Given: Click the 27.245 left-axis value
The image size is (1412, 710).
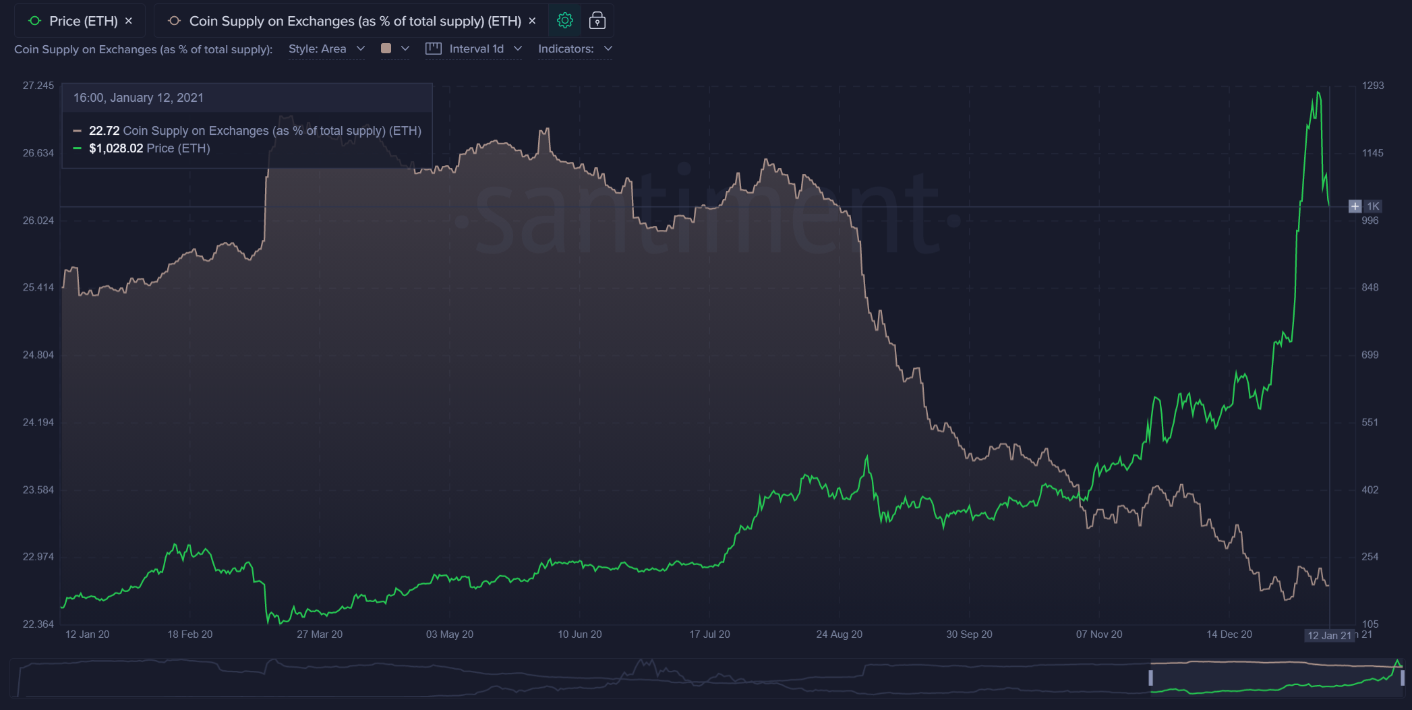Looking at the screenshot, I should 38,86.
